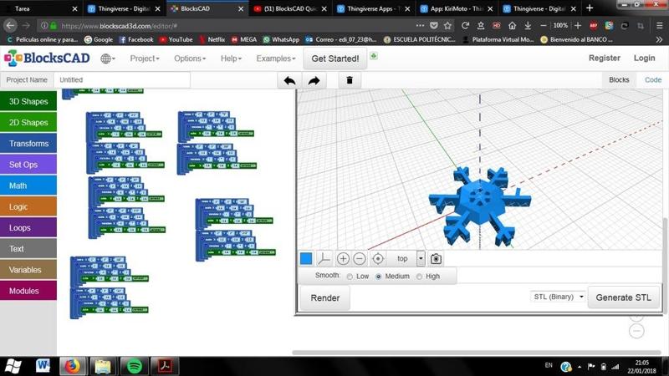Open Spotify from the taskbar

(135, 366)
